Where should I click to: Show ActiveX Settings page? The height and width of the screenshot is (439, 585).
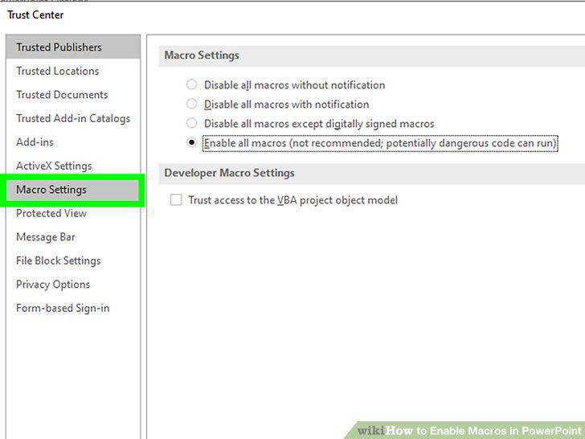click(x=73, y=166)
